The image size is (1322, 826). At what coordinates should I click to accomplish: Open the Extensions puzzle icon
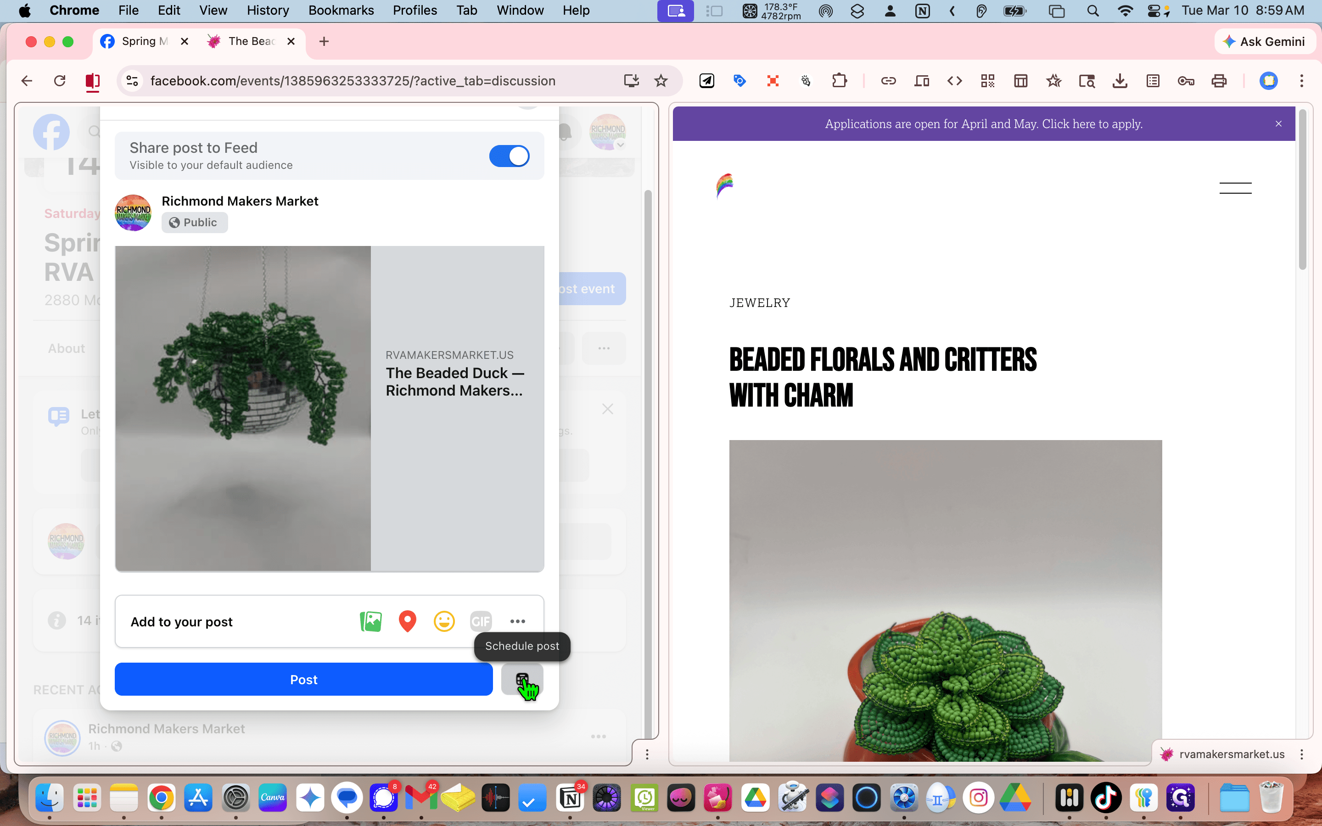[839, 81]
